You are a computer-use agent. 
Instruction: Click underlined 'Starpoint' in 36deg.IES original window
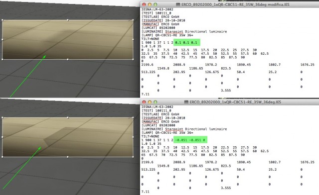pos(174,129)
